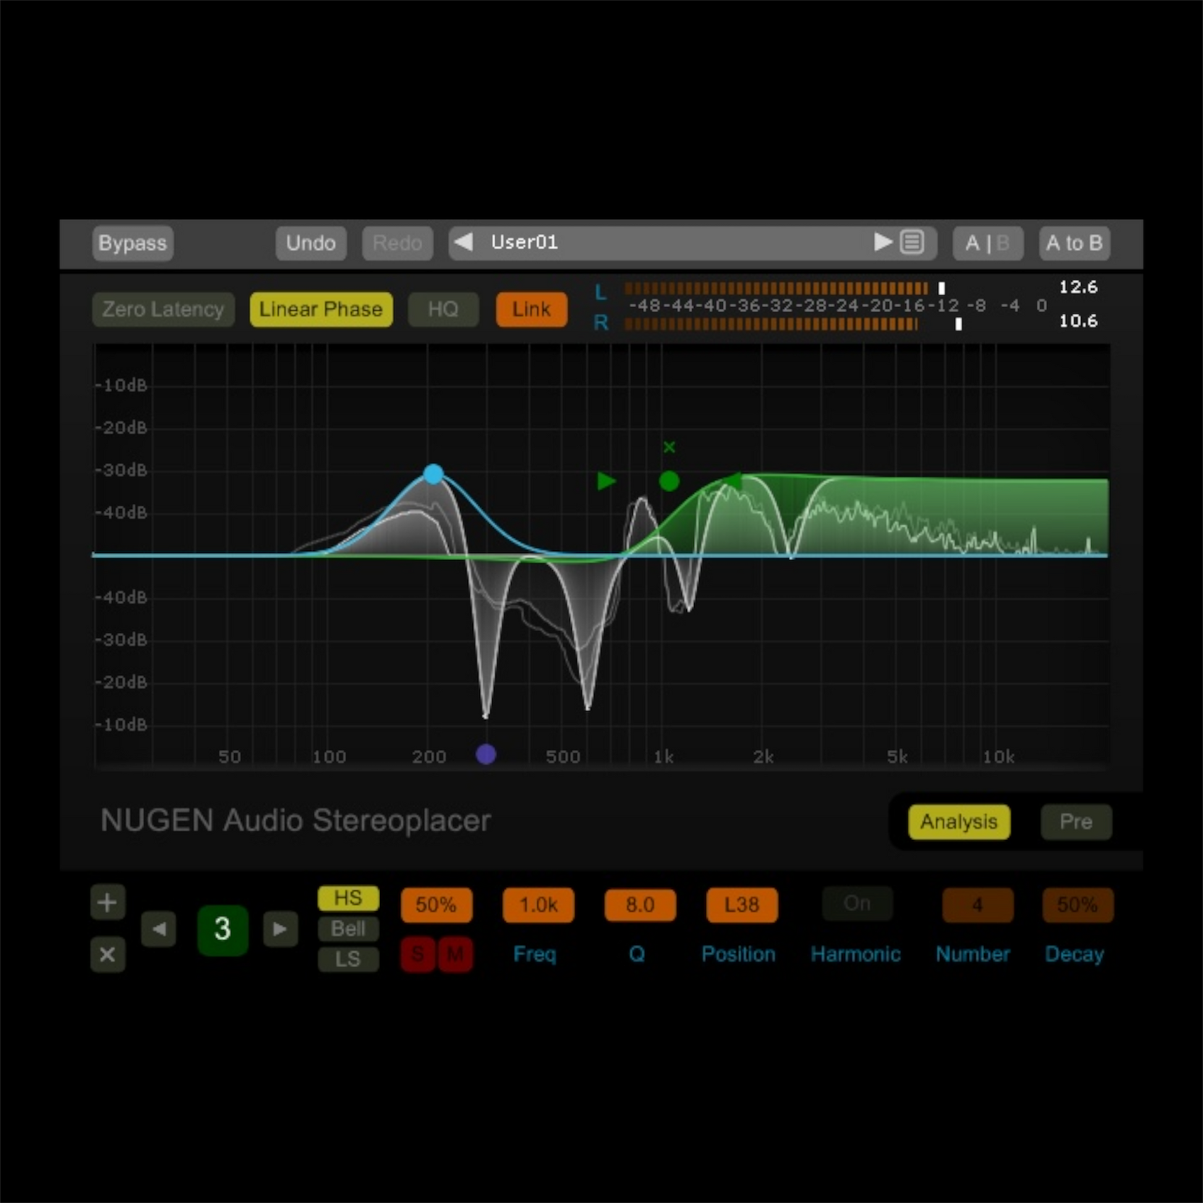Screen dimensions: 1203x1203
Task: Click the L channel level meter
Action: [x=785, y=288]
